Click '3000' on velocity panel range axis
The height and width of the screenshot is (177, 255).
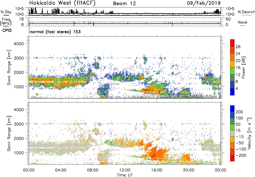(18, 124)
